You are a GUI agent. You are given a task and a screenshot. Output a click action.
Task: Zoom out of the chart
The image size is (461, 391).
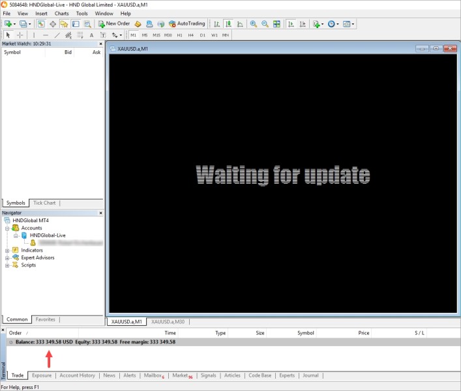(265, 24)
